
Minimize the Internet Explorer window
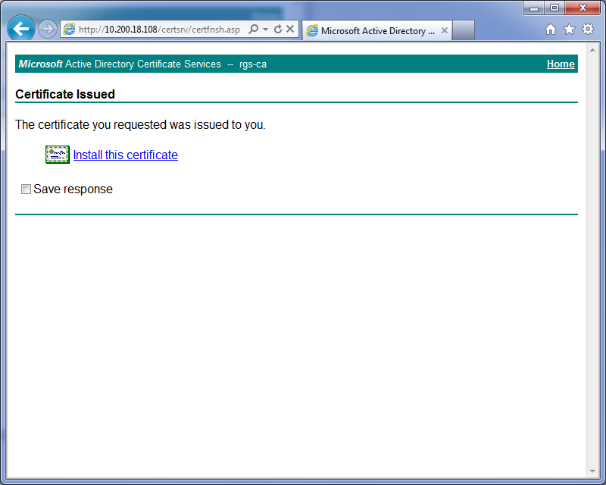(x=534, y=8)
